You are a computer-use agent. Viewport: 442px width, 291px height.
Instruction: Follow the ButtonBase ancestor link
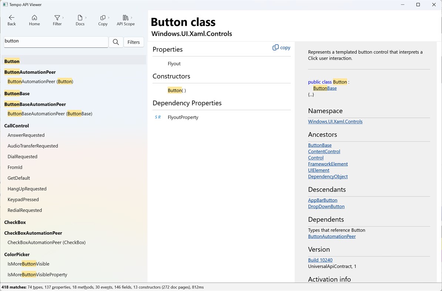319,145
